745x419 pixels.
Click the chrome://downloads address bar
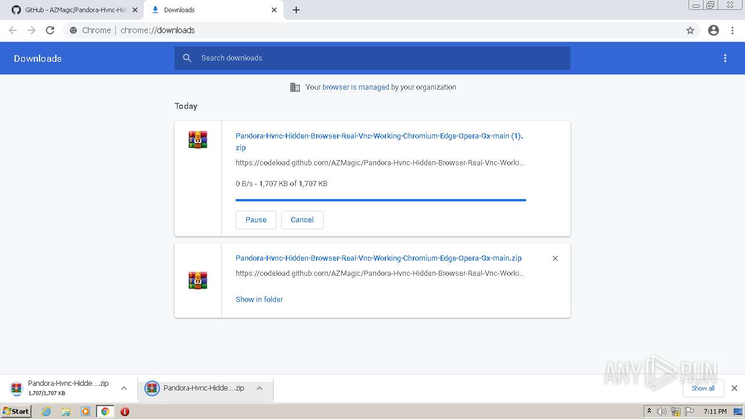point(372,30)
